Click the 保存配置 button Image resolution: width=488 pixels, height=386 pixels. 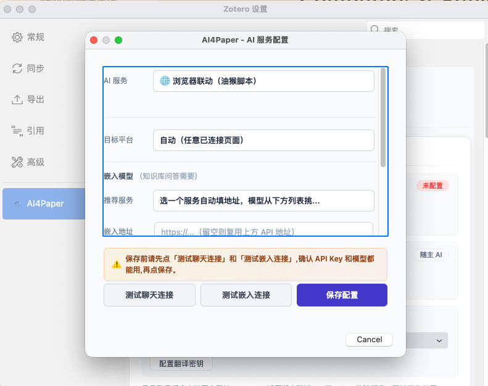(342, 295)
